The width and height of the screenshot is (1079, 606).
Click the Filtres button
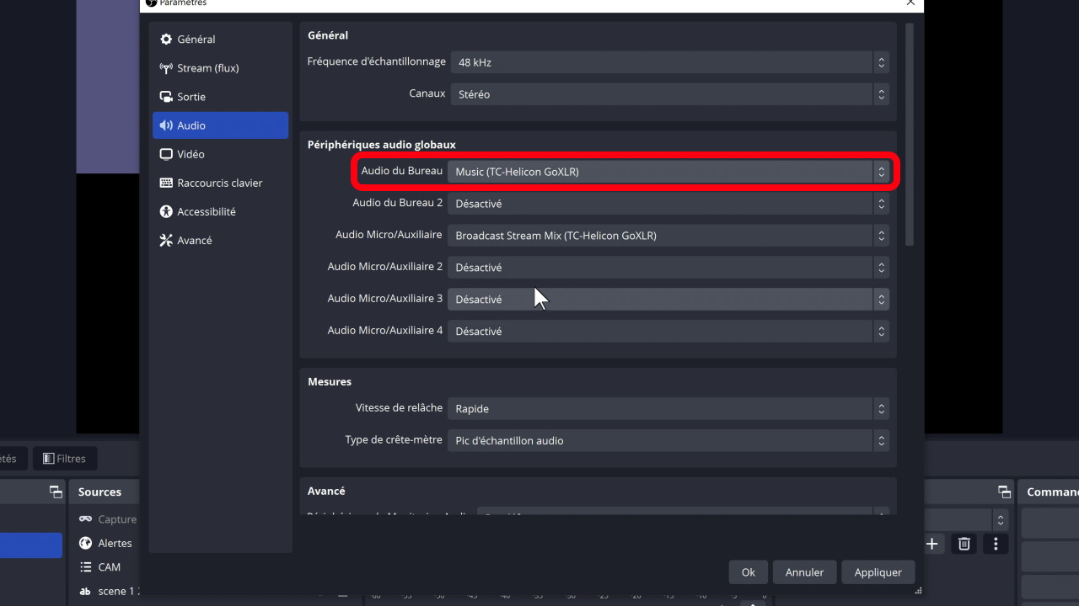click(x=65, y=459)
